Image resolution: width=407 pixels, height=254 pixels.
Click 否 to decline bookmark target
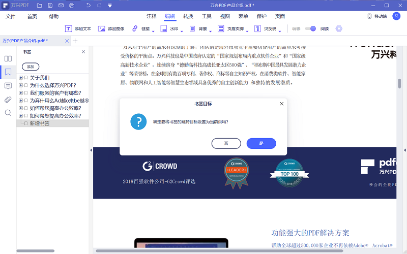pyautogui.click(x=226, y=143)
